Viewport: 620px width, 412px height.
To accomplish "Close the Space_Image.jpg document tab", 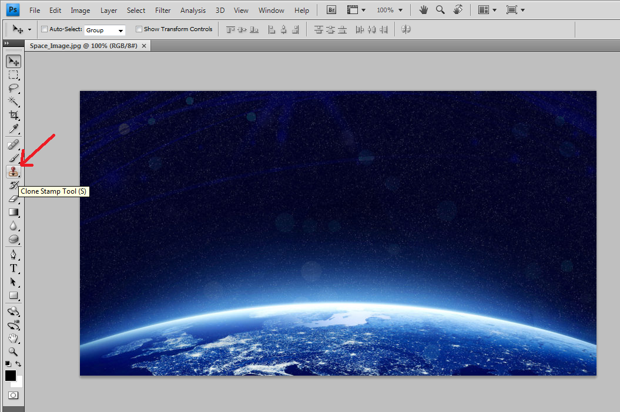I will [144, 46].
